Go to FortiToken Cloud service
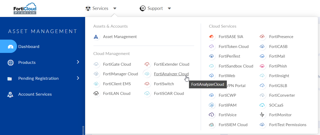 [233, 47]
